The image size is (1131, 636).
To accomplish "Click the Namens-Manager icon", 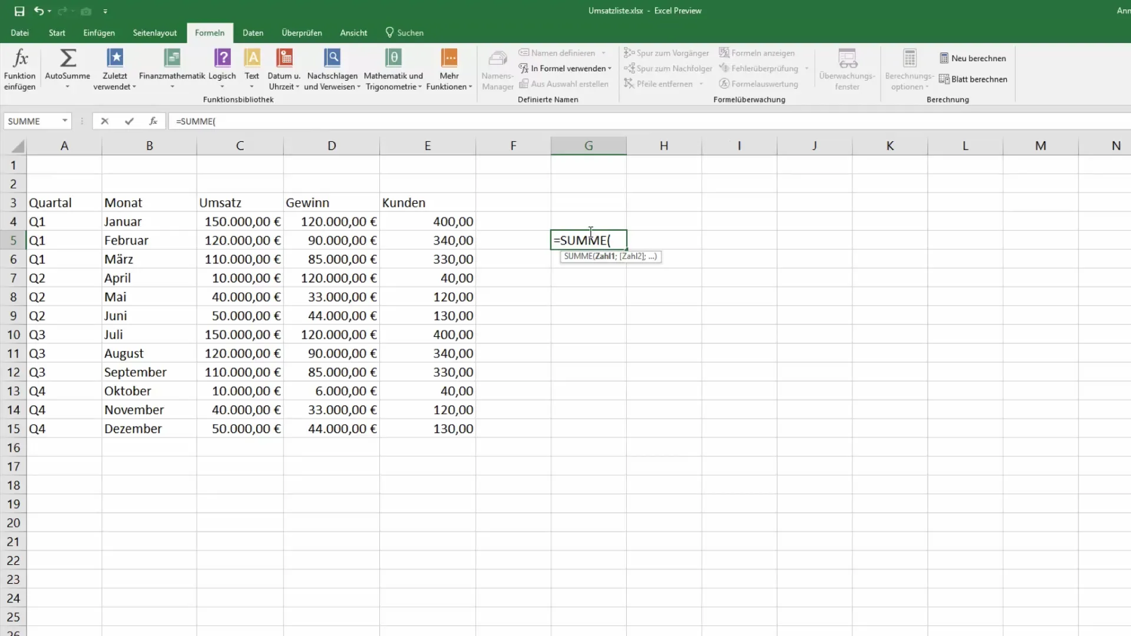I will click(498, 58).
